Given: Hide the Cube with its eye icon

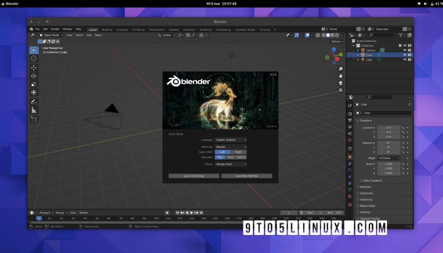Looking at the screenshot, I should [405, 55].
